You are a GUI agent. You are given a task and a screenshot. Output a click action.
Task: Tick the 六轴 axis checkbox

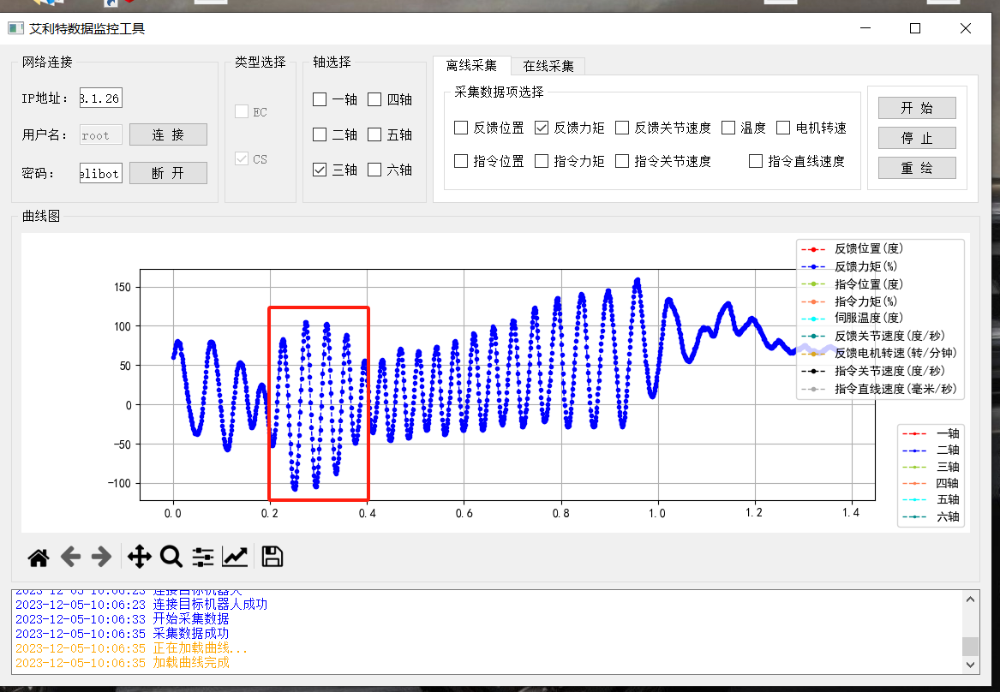coord(374,170)
